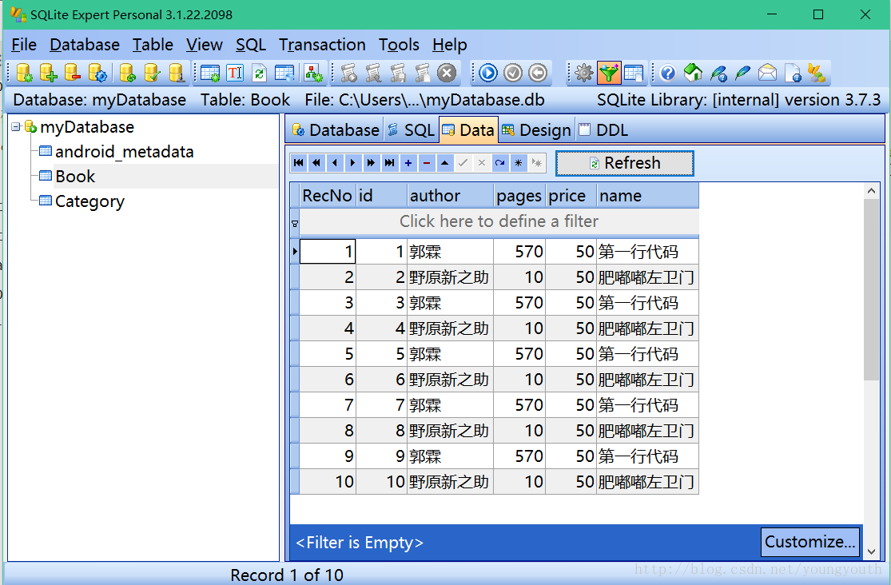Click the navigator refresh data curved arrow
Image resolution: width=891 pixels, height=585 pixels.
[499, 163]
